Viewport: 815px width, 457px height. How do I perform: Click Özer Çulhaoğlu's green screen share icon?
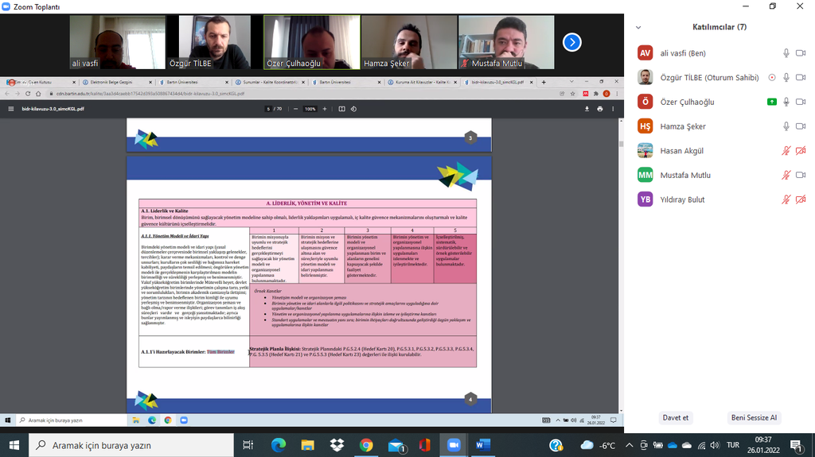point(771,102)
